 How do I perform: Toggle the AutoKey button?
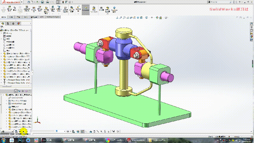click(x=83, y=131)
